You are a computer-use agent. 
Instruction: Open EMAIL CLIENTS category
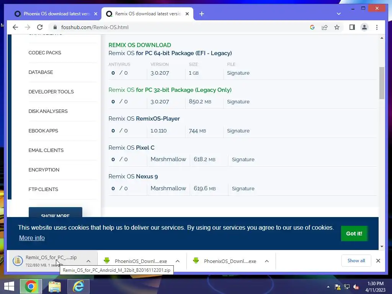click(46, 150)
